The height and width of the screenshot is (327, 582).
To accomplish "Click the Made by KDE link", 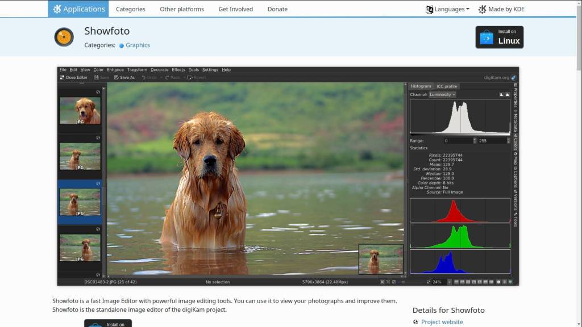I will point(501,9).
